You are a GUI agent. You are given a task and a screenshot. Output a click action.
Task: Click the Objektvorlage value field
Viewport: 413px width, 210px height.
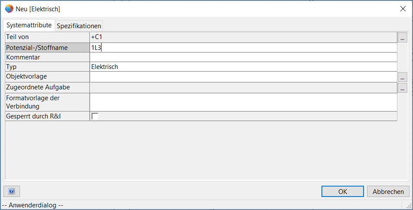point(243,77)
